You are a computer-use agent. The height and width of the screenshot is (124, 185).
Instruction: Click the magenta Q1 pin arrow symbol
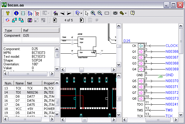[141, 52]
